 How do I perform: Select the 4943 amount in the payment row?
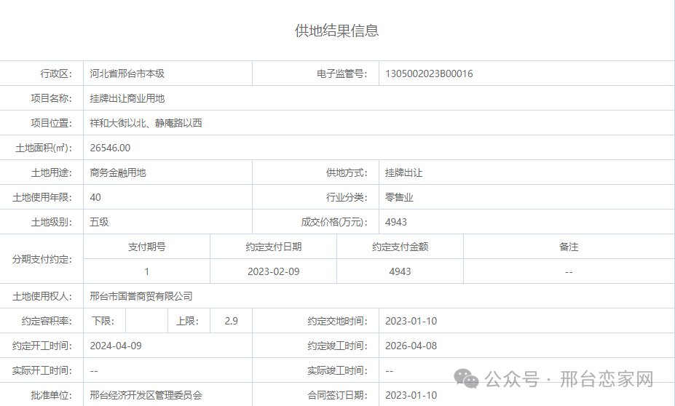coord(400,272)
